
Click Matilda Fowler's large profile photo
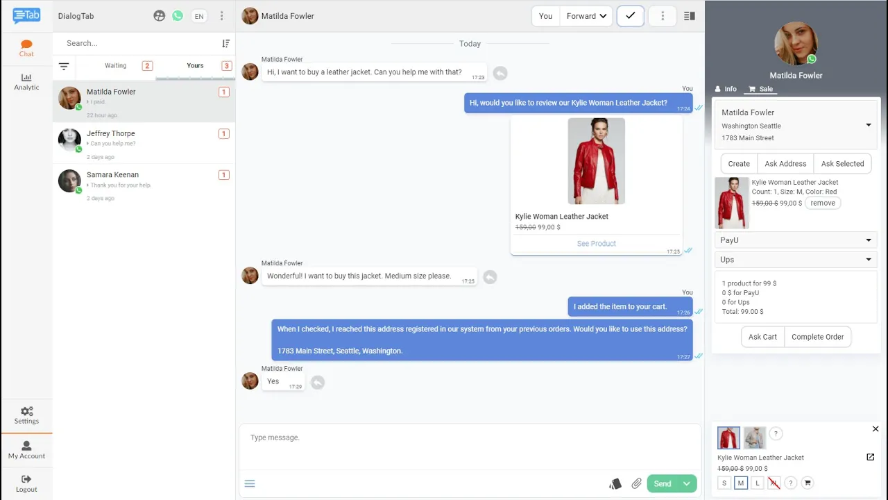click(x=796, y=43)
